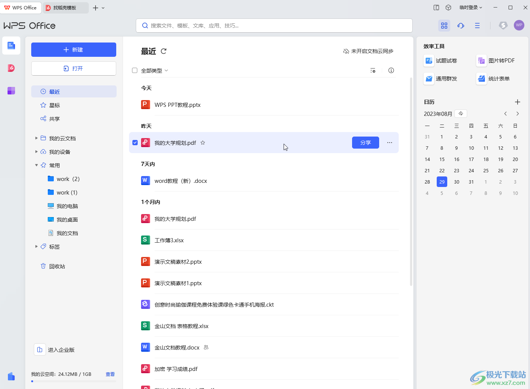Viewport: 530px width, 389px height.
Task: Click the 分享 button
Action: tap(366, 143)
